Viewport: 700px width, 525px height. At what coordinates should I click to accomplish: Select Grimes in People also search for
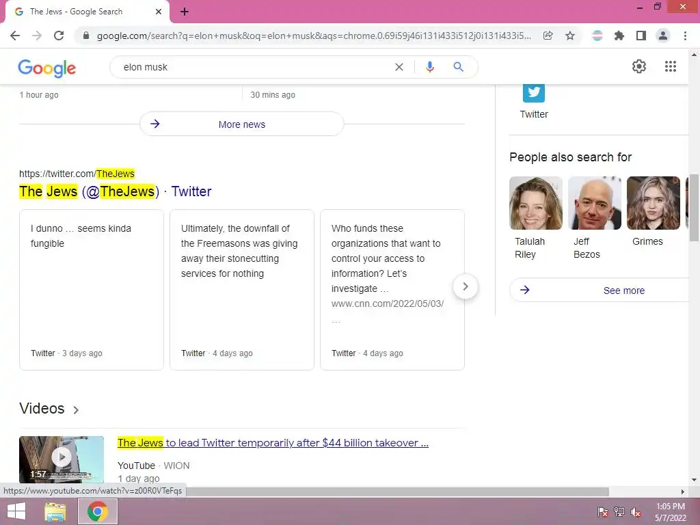pos(653,212)
